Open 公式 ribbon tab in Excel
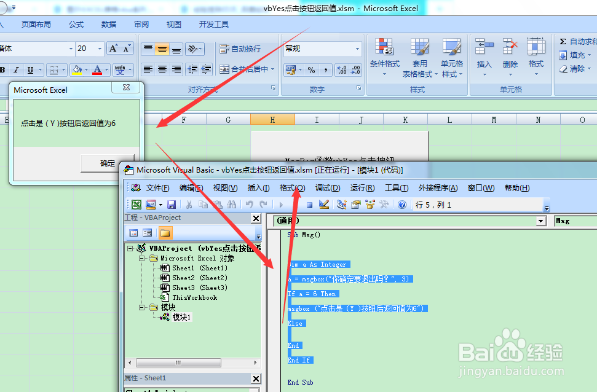The image size is (597, 392). [x=76, y=25]
